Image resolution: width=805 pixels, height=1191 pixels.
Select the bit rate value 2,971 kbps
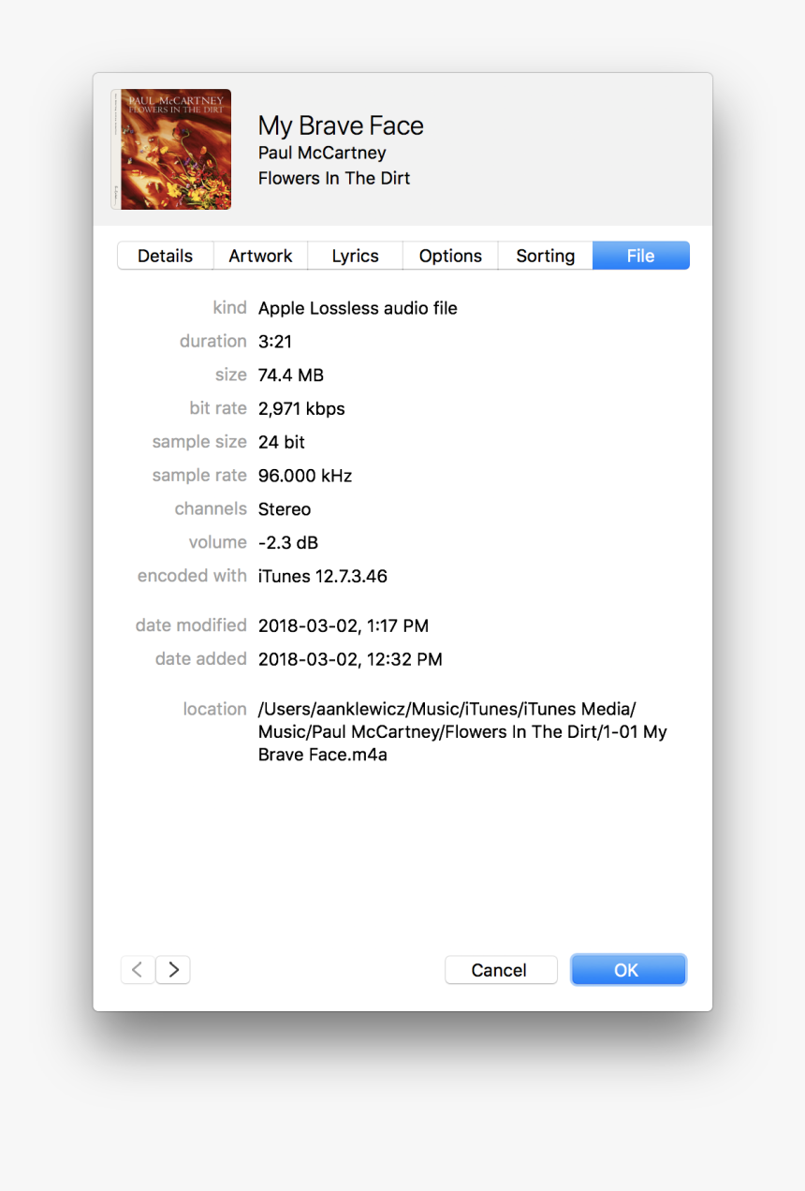tap(301, 408)
